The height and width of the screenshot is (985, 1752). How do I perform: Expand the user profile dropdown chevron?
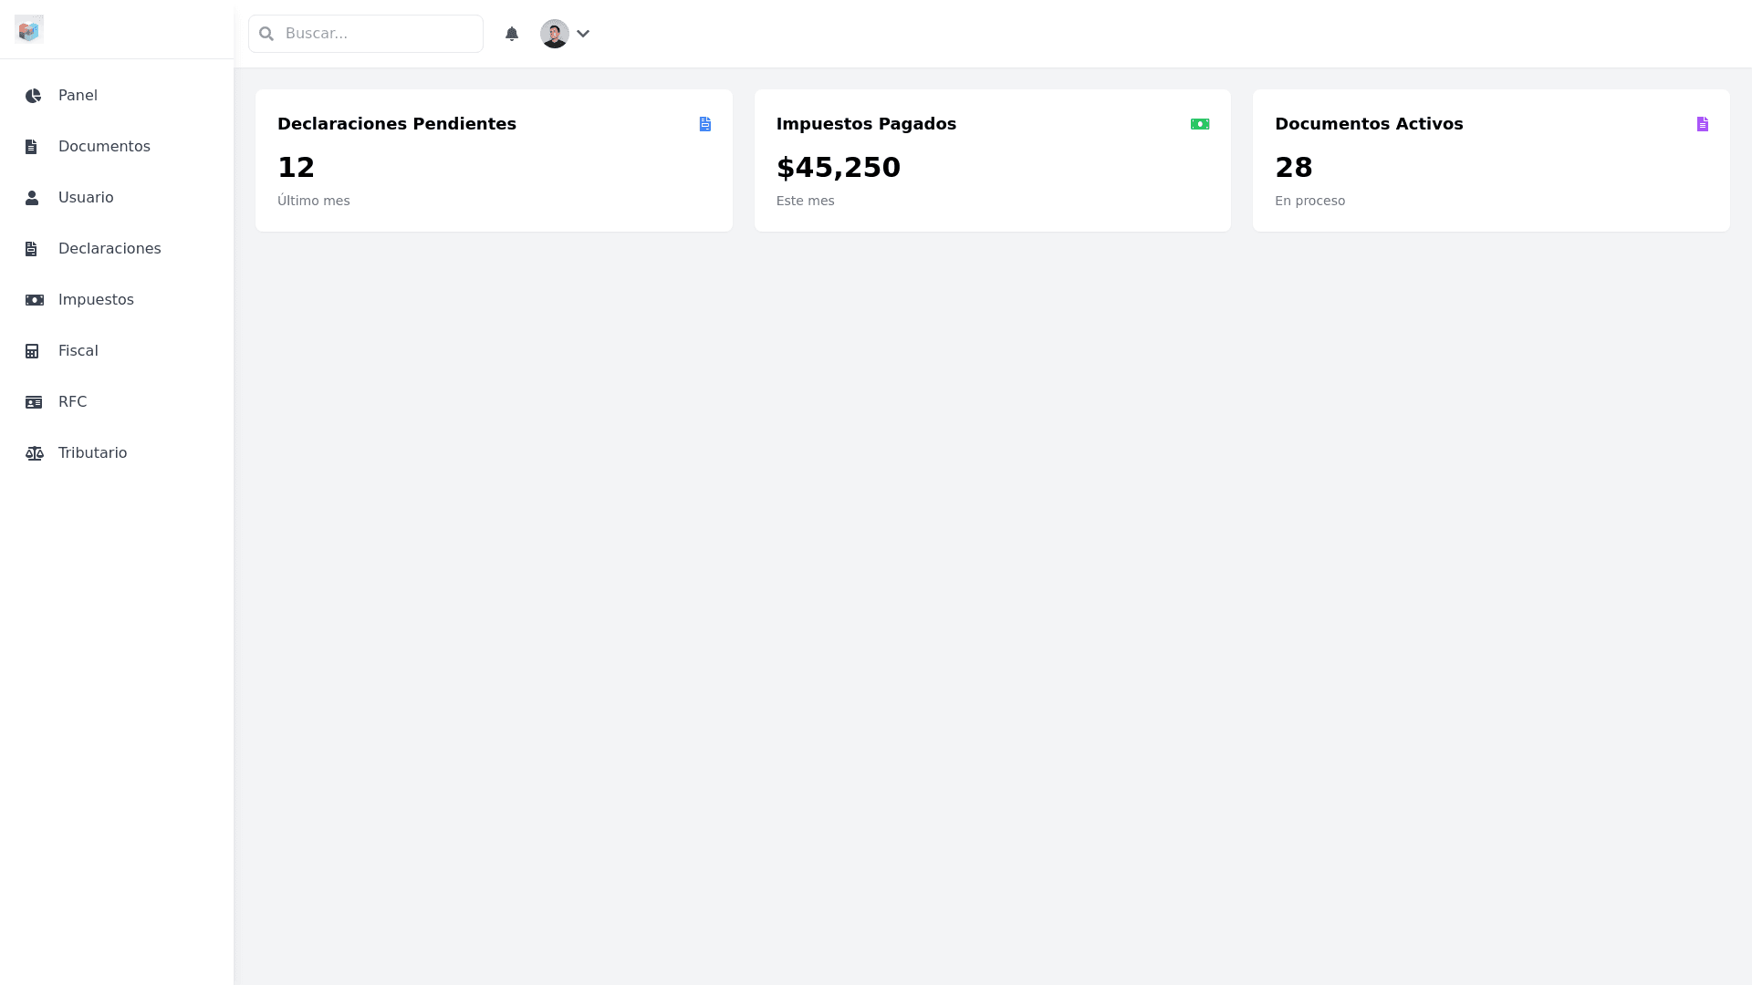[583, 34]
